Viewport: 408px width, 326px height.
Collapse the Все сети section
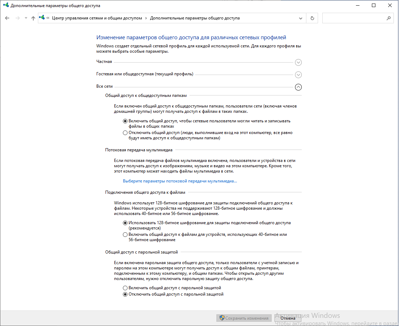click(x=298, y=87)
